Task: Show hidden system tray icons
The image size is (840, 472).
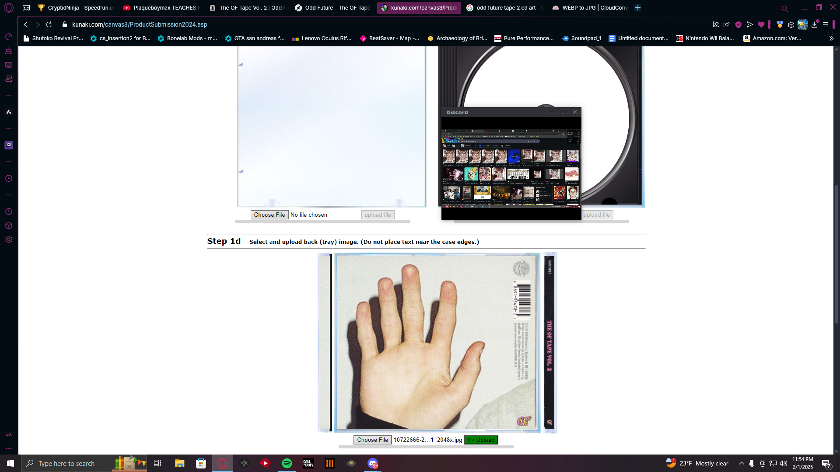Action: [741, 463]
